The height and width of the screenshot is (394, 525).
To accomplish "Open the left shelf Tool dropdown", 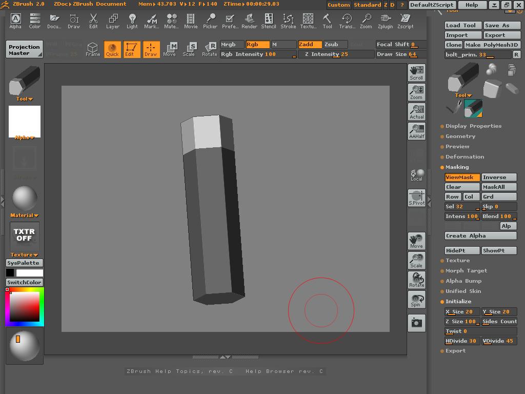I will click(x=25, y=99).
